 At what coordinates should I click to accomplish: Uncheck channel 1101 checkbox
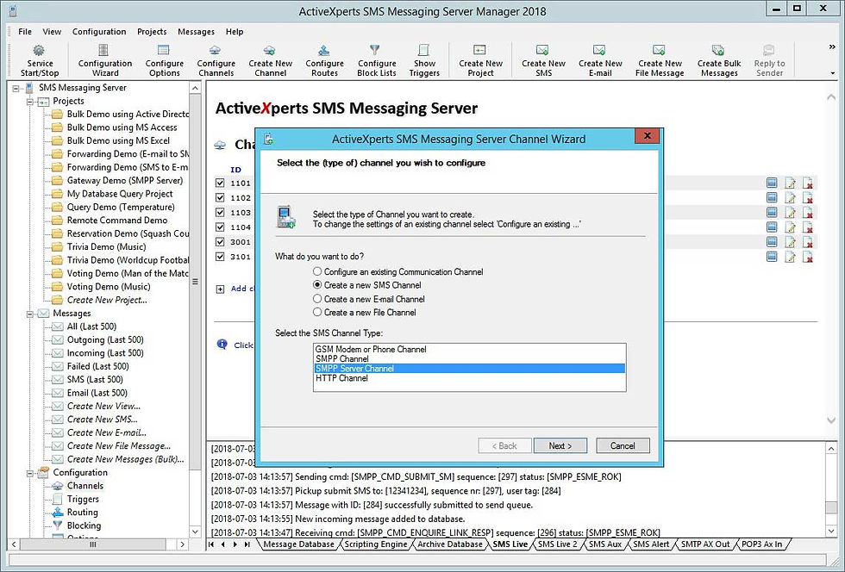pos(220,183)
